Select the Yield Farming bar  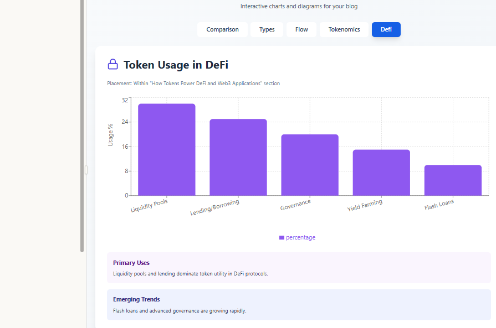point(381,173)
